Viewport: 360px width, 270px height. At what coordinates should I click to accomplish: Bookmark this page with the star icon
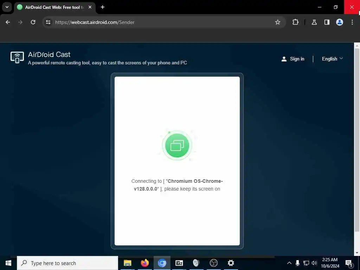[x=278, y=22]
